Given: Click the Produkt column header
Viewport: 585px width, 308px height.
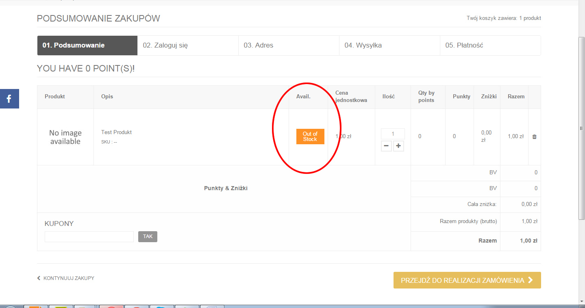Looking at the screenshot, I should pos(55,97).
